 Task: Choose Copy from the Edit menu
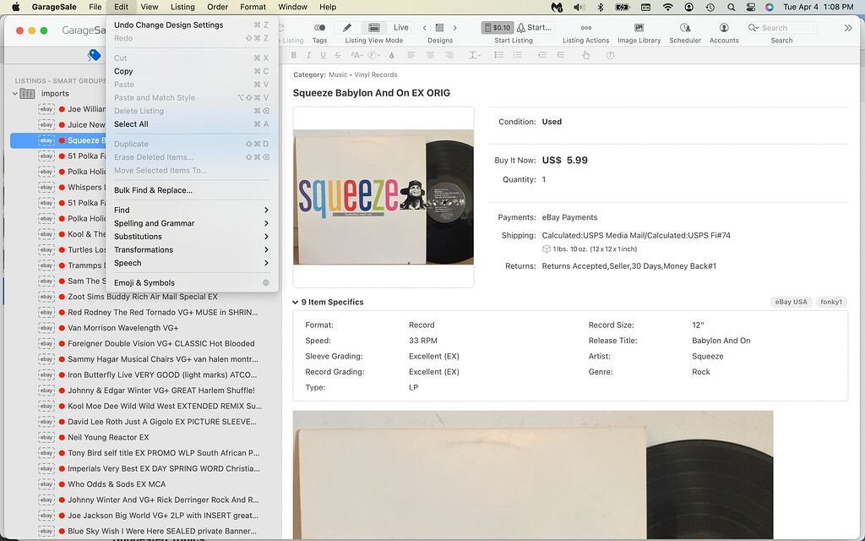(x=192, y=71)
